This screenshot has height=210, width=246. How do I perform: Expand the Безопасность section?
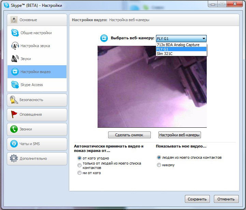(x=37, y=100)
